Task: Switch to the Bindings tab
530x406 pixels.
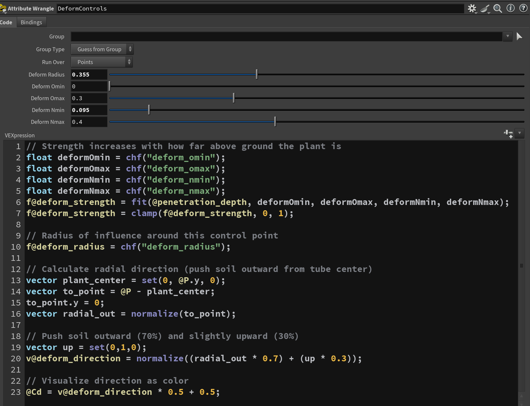Action: (31, 22)
